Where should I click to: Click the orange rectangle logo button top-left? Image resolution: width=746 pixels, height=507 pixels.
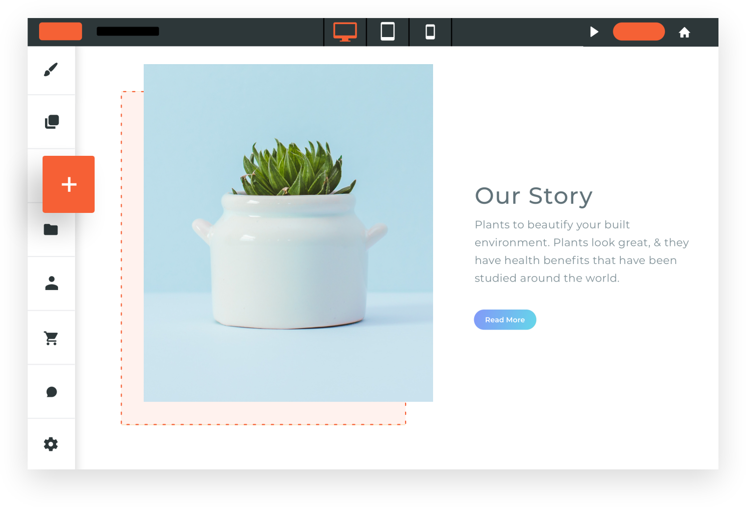click(61, 31)
